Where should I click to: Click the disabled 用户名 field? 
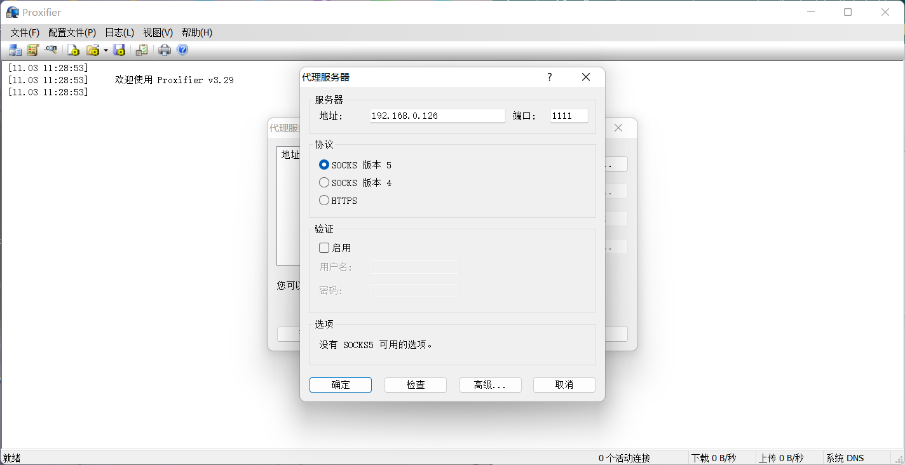pos(414,267)
